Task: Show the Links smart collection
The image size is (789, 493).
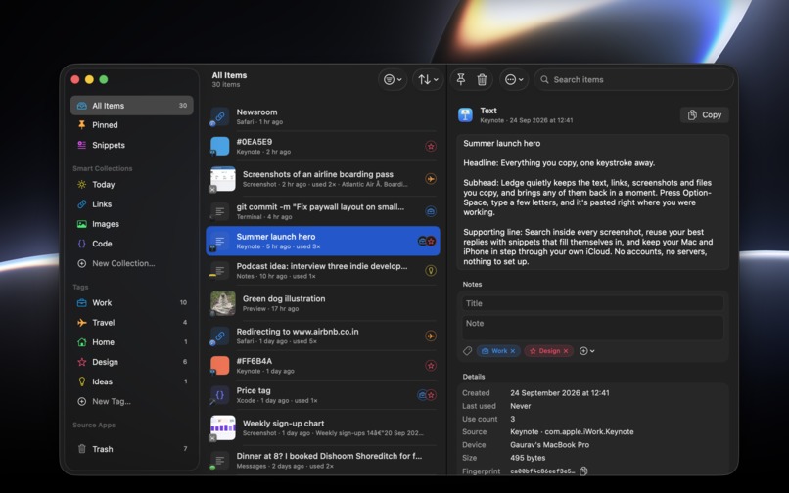Action: point(132,203)
